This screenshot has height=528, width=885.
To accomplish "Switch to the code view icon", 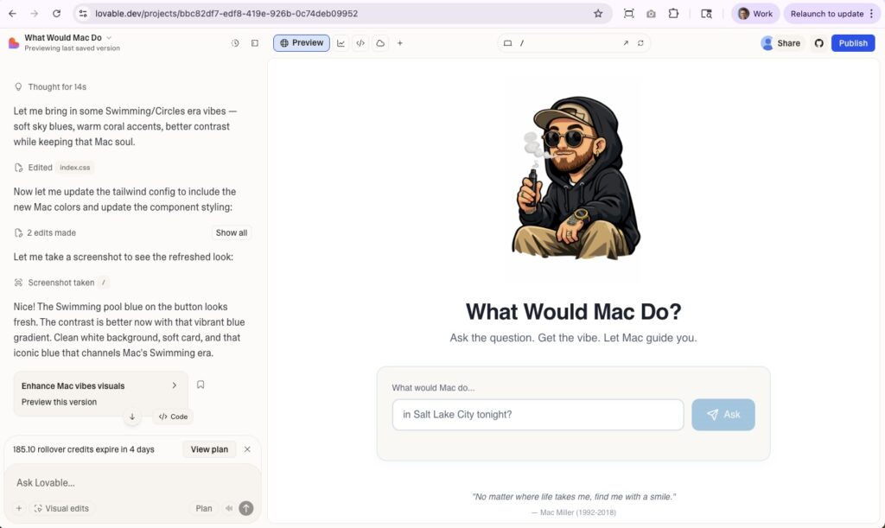I will 360,43.
